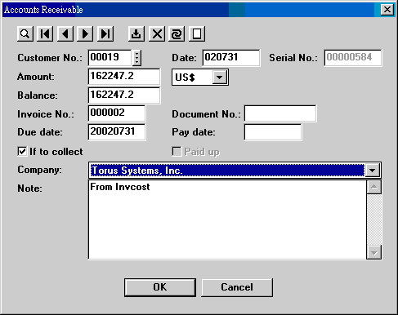
Task: Uncheck the If to collect checkbox
Action: click(22, 152)
